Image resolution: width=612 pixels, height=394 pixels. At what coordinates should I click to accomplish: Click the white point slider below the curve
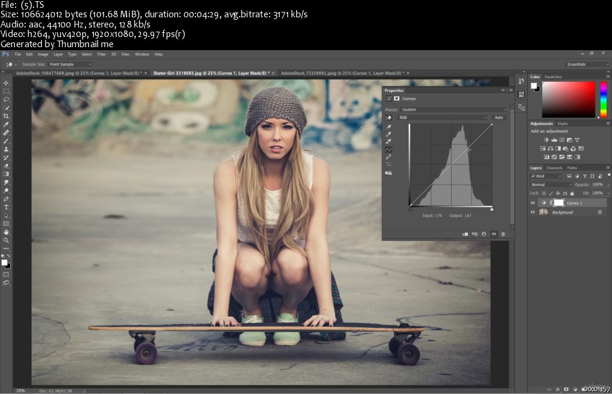point(492,210)
